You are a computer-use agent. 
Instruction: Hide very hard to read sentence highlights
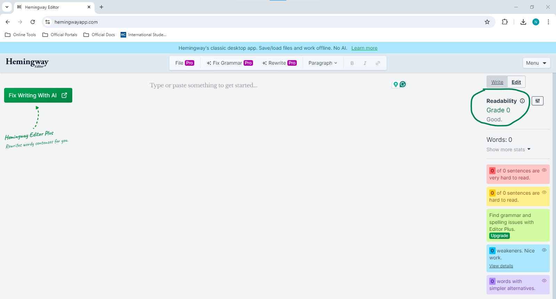544,170
